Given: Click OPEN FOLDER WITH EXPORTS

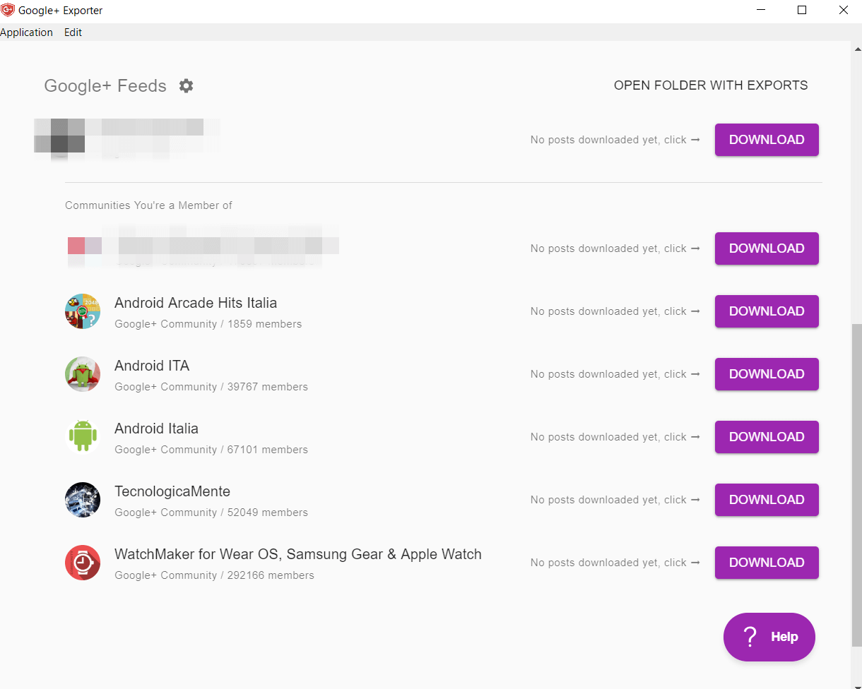Looking at the screenshot, I should pos(711,85).
